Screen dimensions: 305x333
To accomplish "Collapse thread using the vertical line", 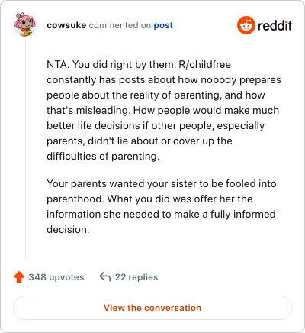I will pyautogui.click(x=25, y=147).
